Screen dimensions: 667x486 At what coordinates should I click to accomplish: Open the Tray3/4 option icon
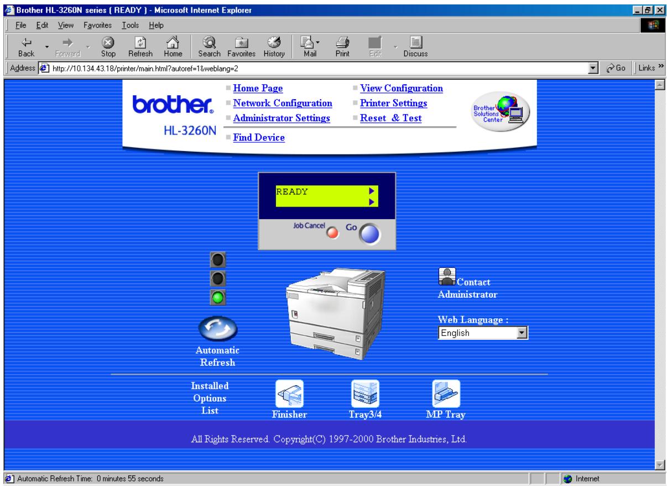point(365,395)
